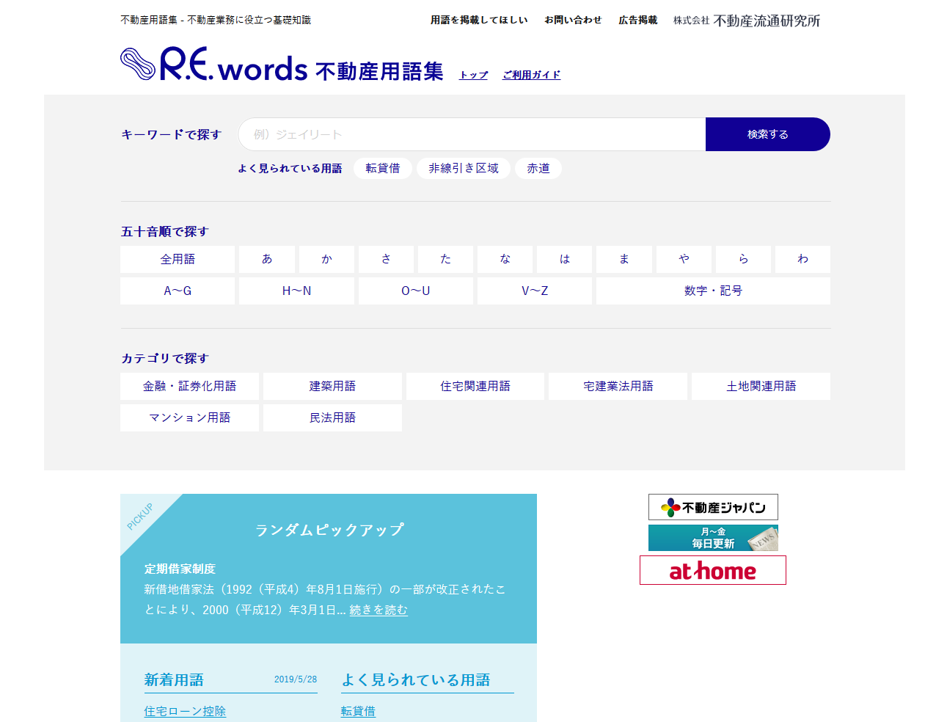Open the 月〜金 毎日更新 news banner
947x722 pixels.
[713, 538]
